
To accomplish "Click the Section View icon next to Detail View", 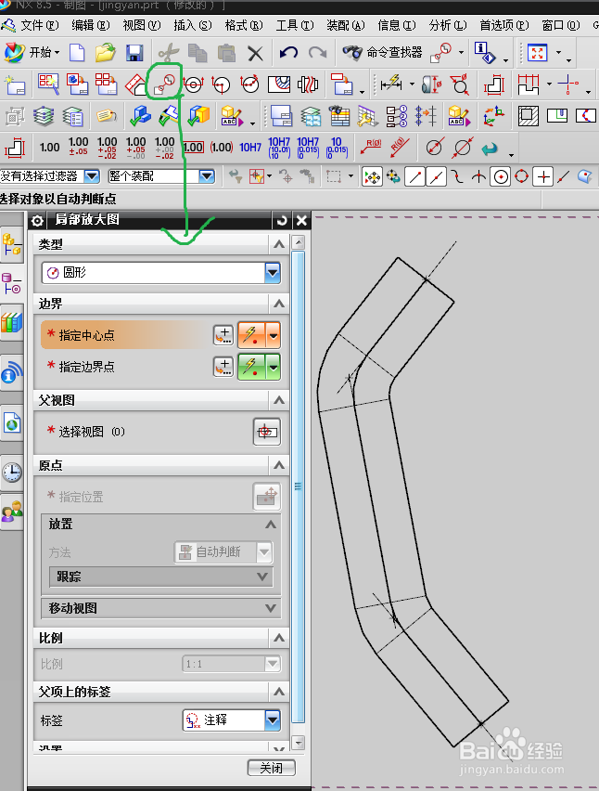I will coord(194,84).
